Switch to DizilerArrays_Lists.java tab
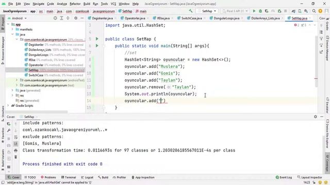The width and height of the screenshot is (330, 185). coord(266,18)
